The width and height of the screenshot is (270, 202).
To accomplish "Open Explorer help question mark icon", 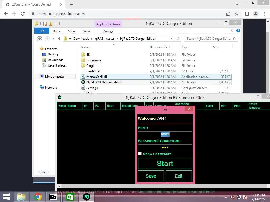I will [x=238, y=31].
